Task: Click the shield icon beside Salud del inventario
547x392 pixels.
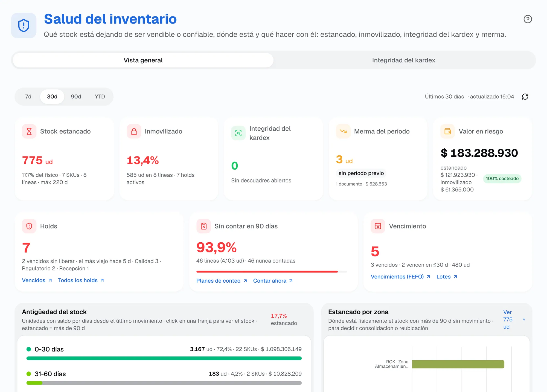Action: (24, 25)
